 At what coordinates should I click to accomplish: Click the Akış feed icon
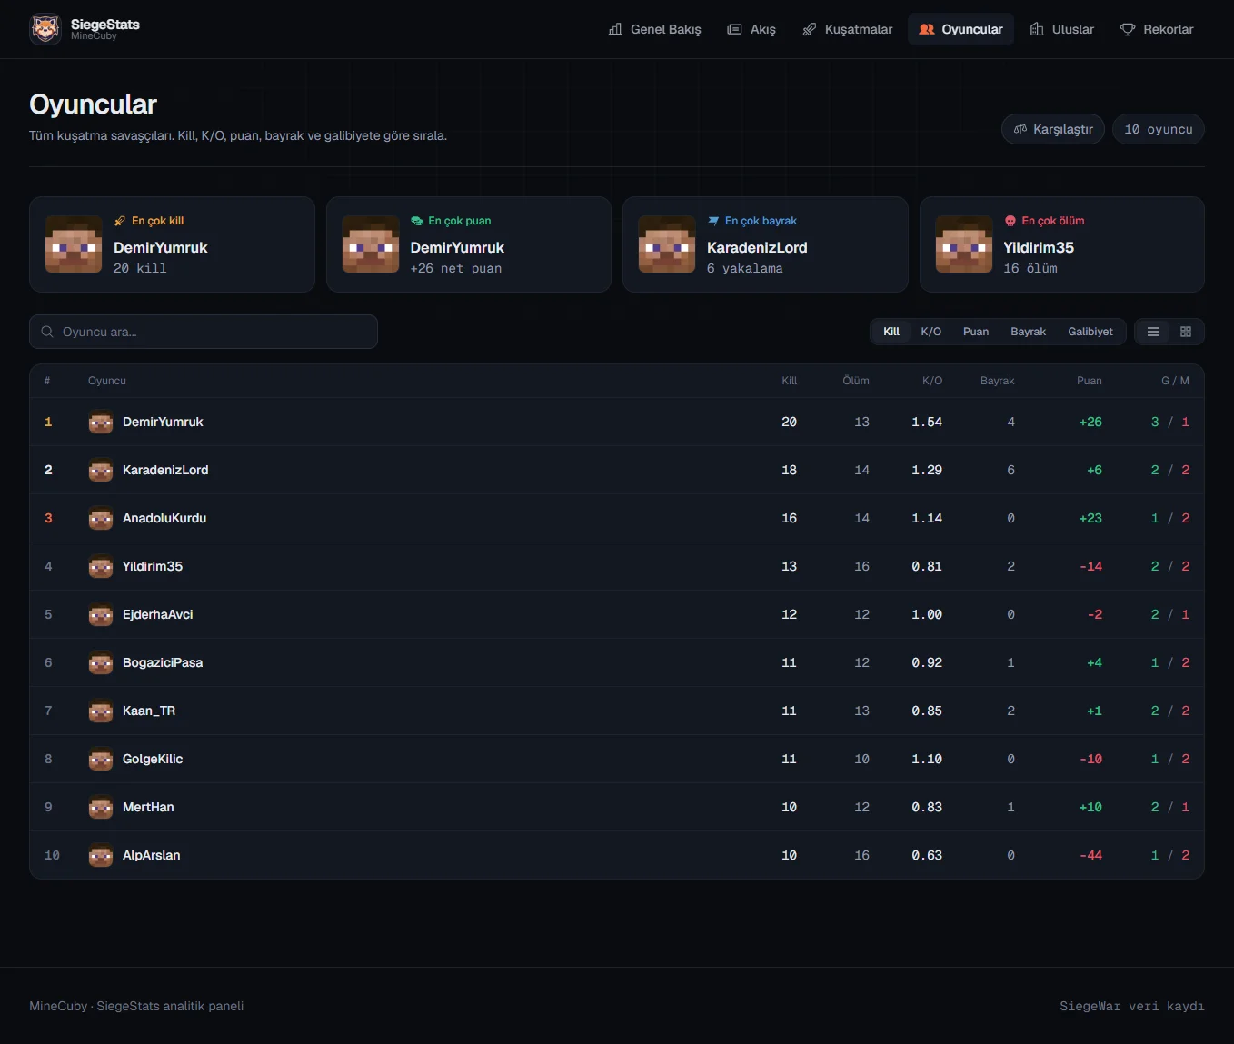click(x=734, y=29)
